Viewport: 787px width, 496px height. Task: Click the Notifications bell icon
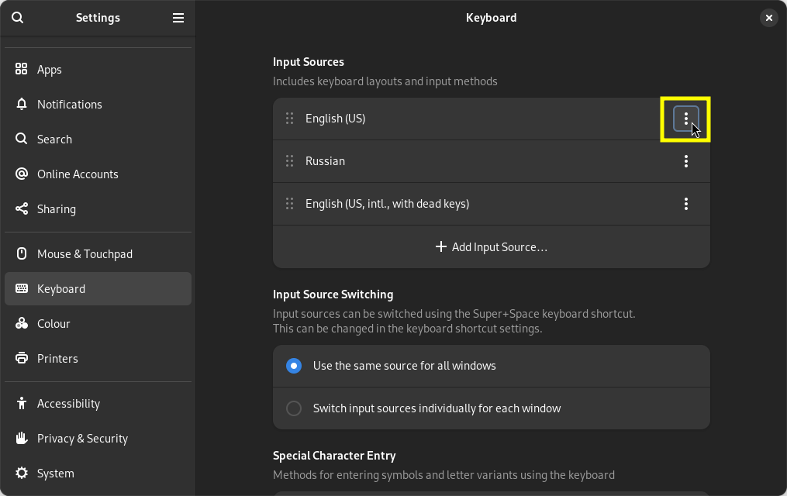[22, 104]
